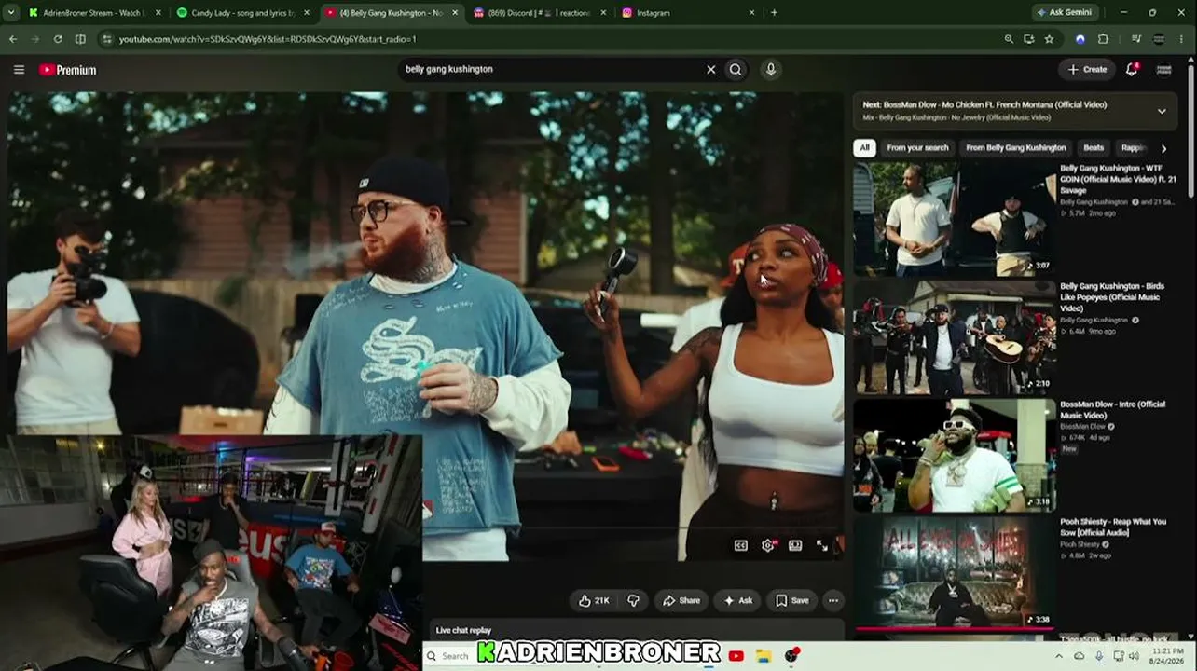Dislike the video

pos(633,601)
